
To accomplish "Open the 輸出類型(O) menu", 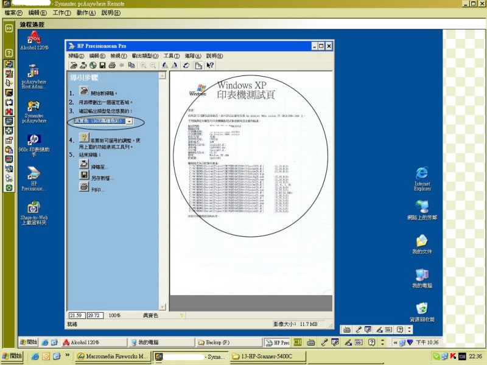I will pos(145,56).
